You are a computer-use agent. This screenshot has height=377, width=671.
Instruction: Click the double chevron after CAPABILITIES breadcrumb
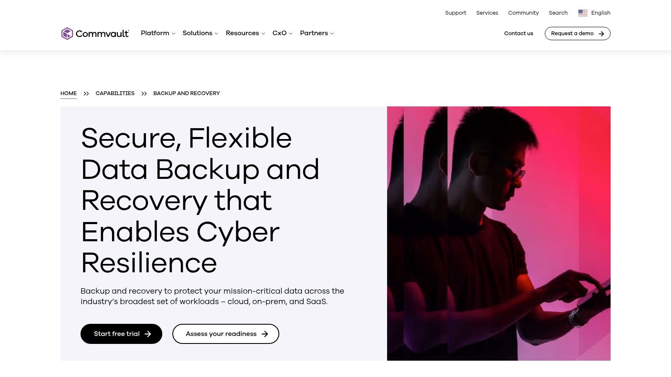point(144,93)
